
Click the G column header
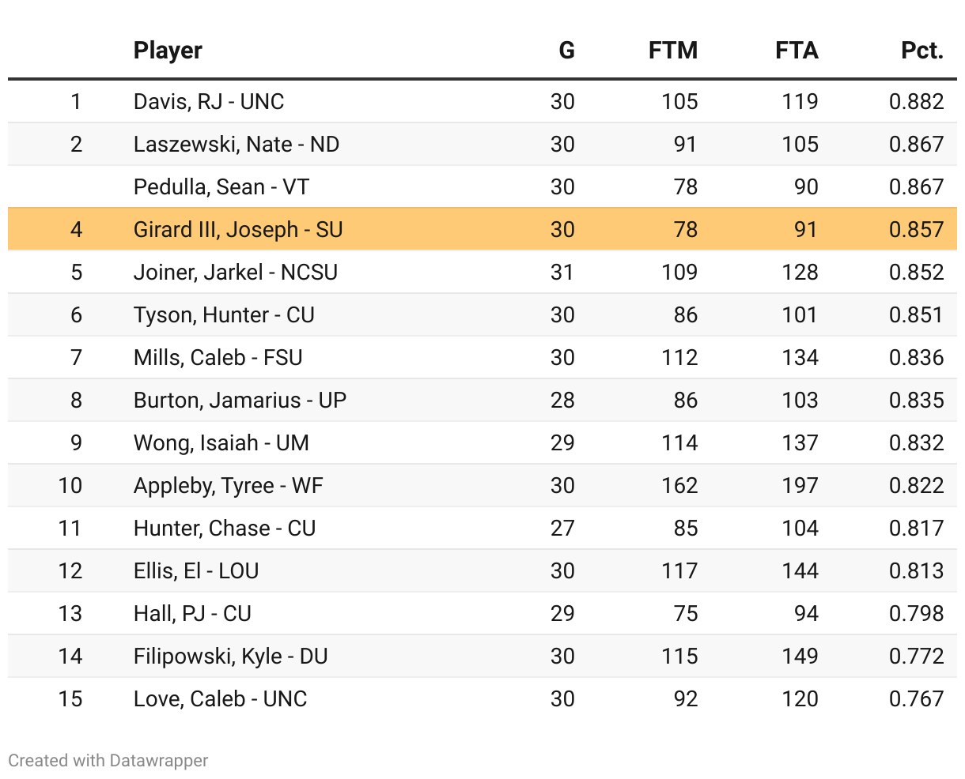click(x=566, y=51)
